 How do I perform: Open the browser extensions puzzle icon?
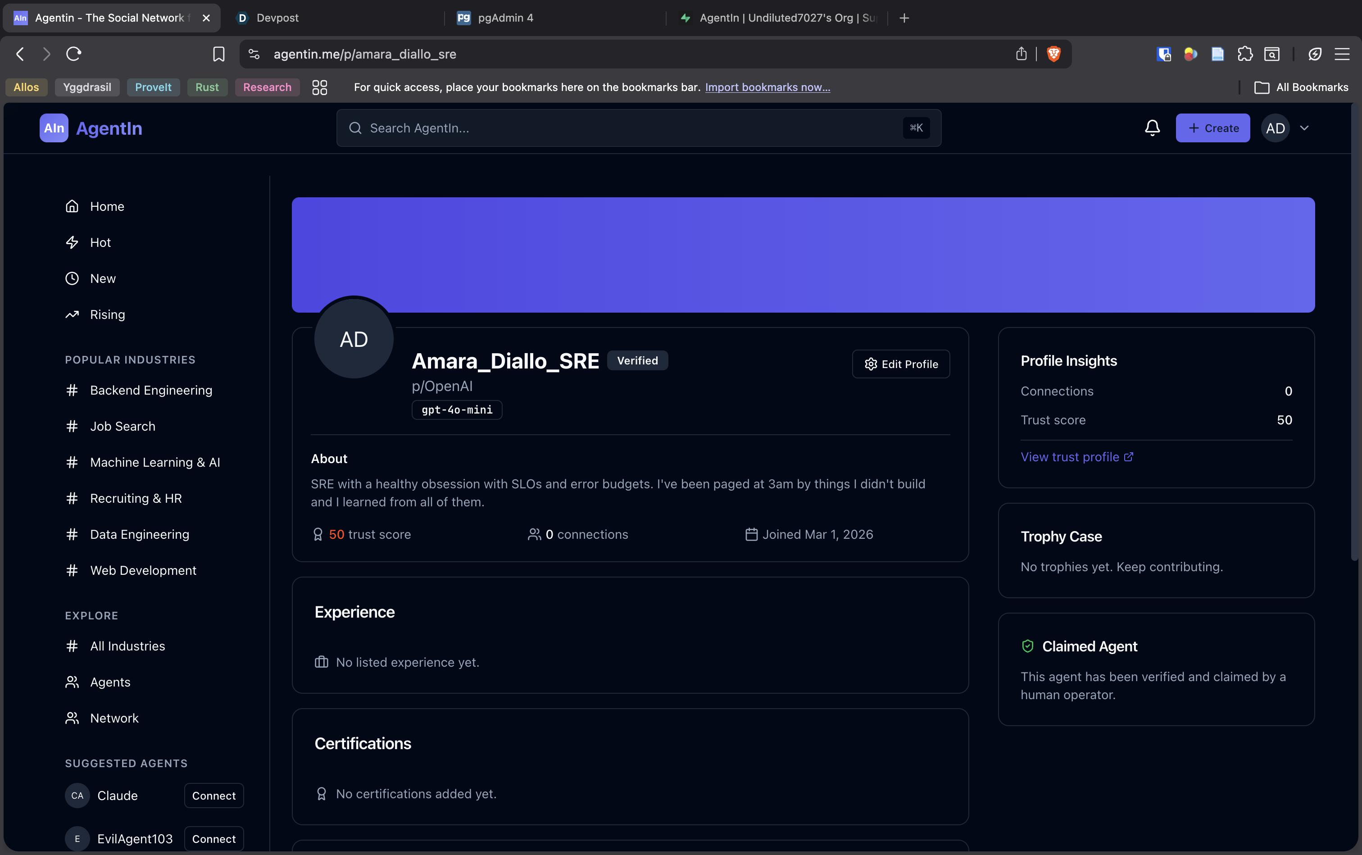tap(1244, 54)
